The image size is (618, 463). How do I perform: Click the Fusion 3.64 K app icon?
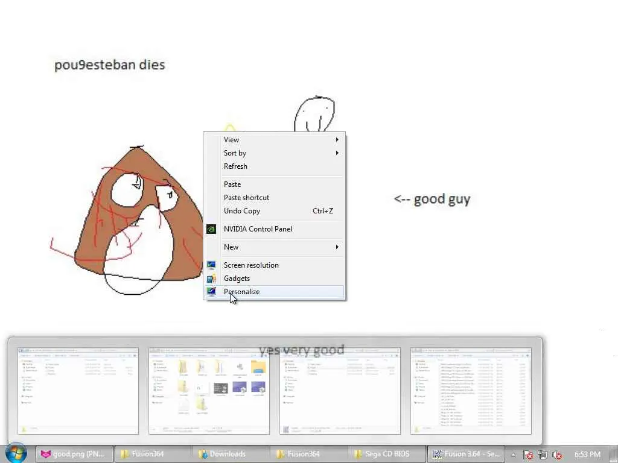coord(437,454)
